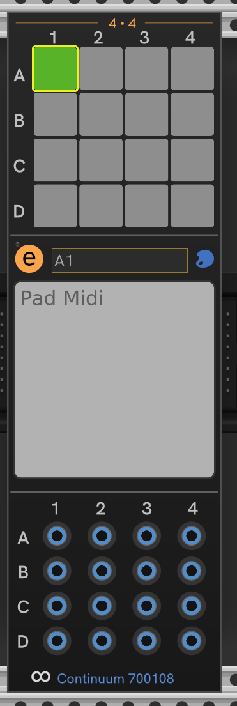The width and height of the screenshot is (237, 706).
Task: Click the A1 pad name field
Action: (x=120, y=260)
